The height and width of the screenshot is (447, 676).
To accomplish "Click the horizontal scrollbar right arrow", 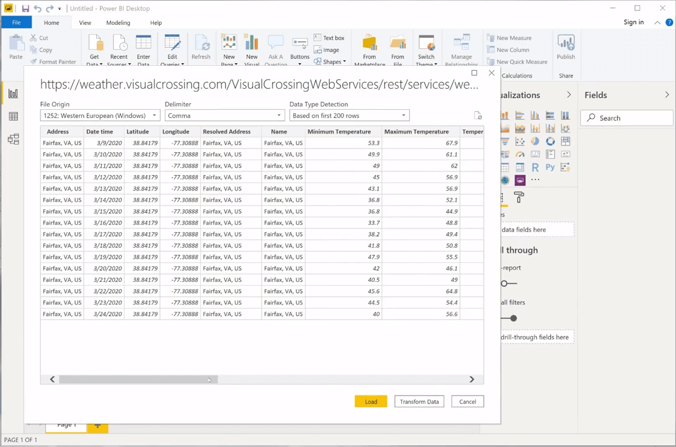I will pos(471,379).
